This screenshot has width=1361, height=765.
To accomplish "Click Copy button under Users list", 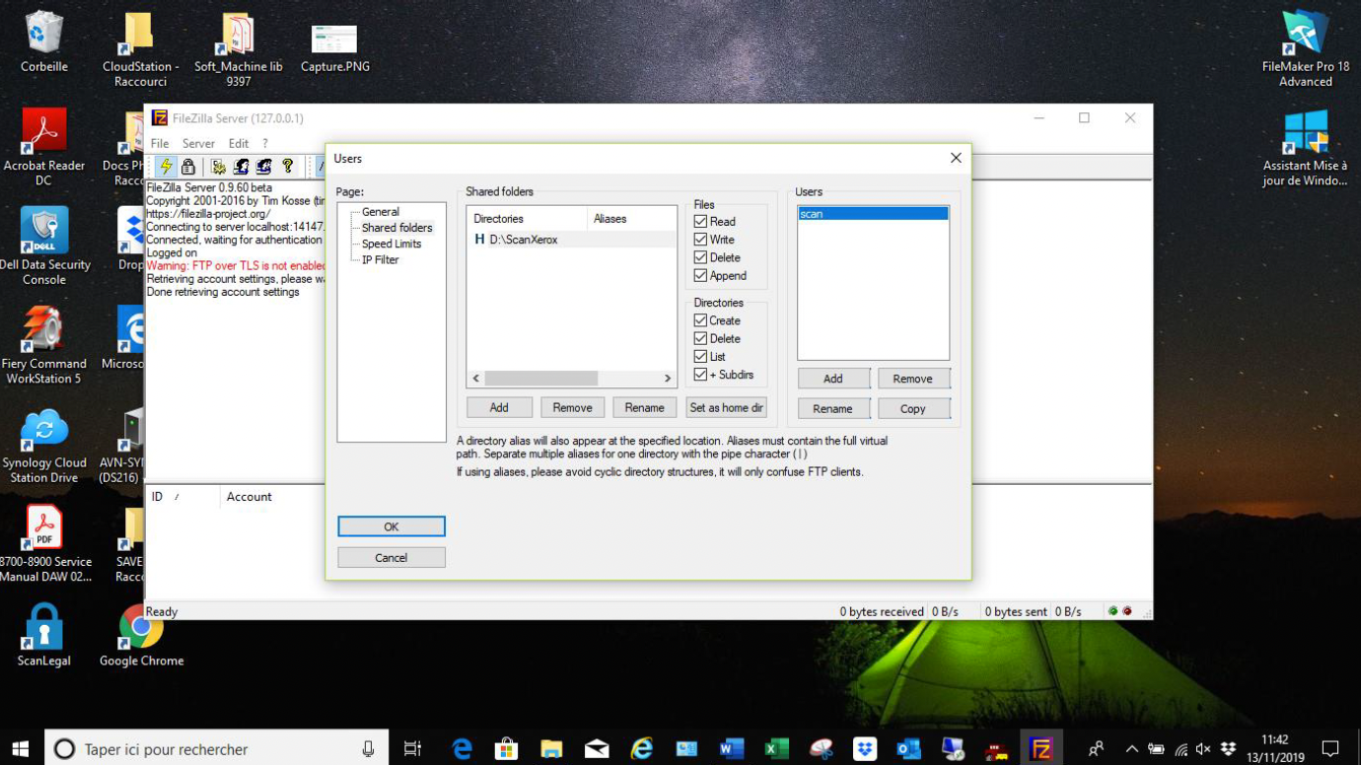I will (x=913, y=408).
